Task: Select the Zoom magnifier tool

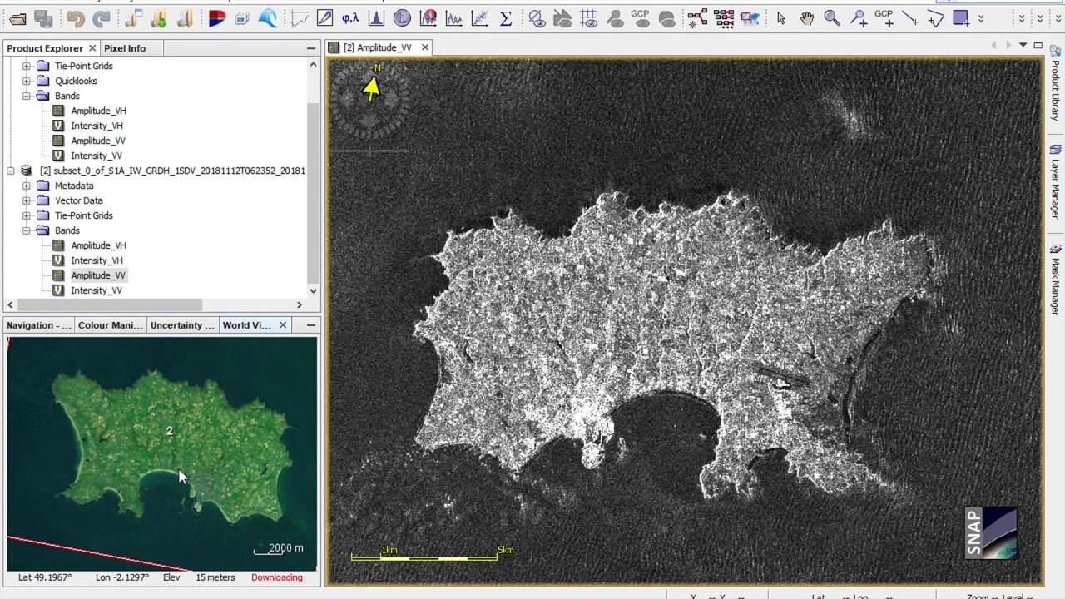Action: 831,18
